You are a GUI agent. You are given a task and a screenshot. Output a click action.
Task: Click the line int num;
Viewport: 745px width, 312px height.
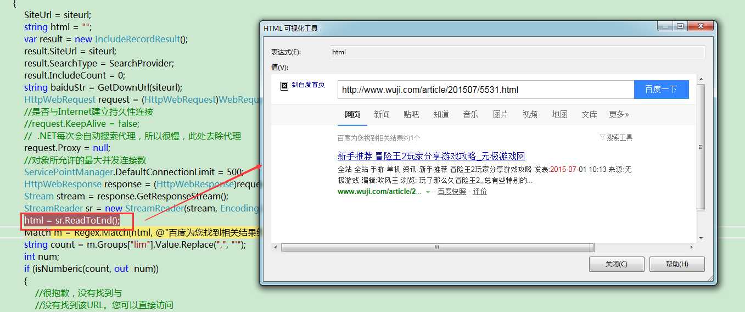click(42, 257)
